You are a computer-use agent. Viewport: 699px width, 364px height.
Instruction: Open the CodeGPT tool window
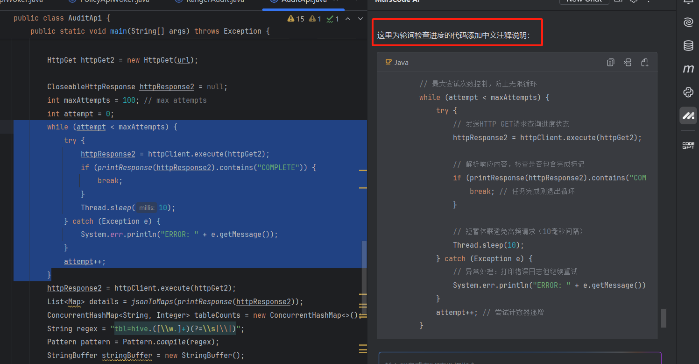tap(688, 146)
